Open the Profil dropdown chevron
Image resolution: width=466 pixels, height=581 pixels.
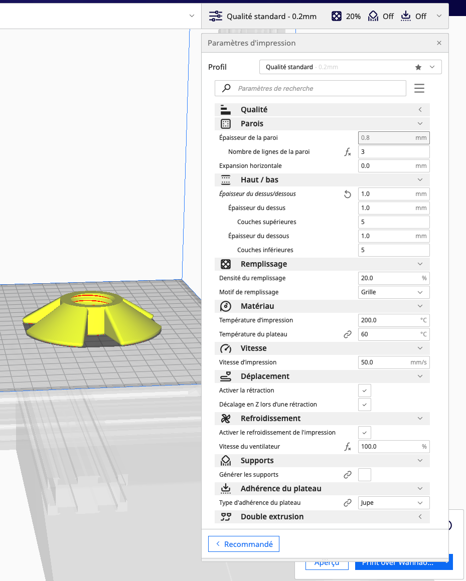point(432,67)
